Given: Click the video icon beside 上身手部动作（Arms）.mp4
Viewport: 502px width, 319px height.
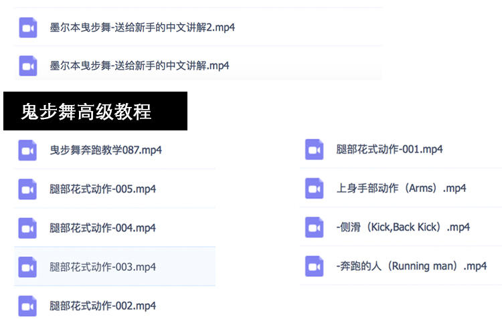Looking at the screenshot, I should (314, 188).
